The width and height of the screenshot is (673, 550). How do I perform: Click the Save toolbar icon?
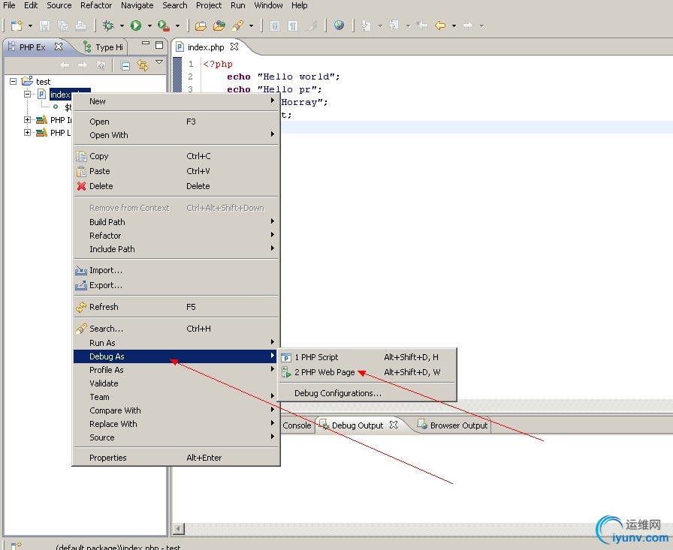44,26
